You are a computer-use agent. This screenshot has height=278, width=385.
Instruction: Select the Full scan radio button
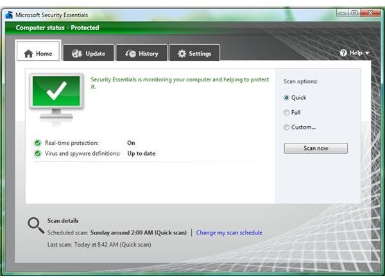pos(286,113)
